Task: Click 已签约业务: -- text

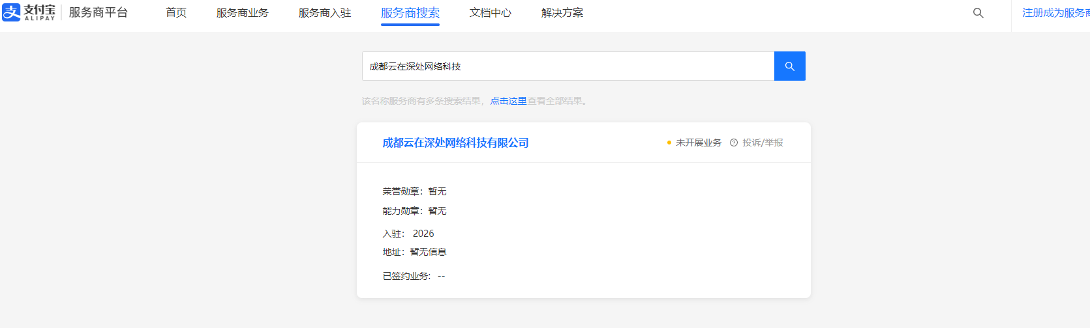Action: click(414, 276)
